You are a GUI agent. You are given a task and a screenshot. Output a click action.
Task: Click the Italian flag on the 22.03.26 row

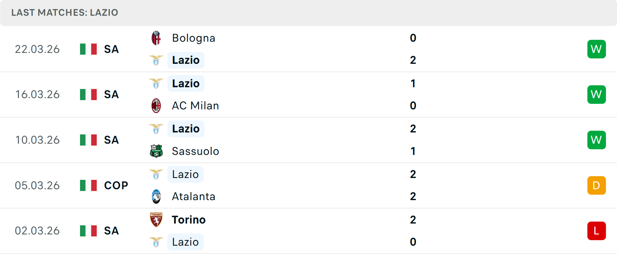[x=88, y=49]
